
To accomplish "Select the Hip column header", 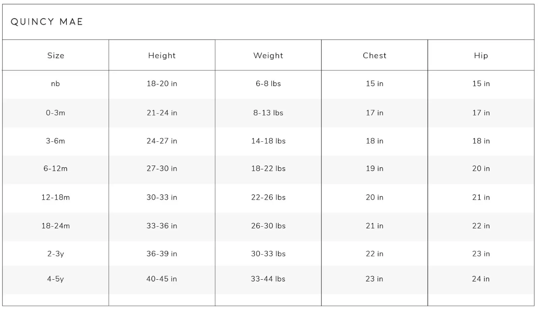I will (x=481, y=56).
